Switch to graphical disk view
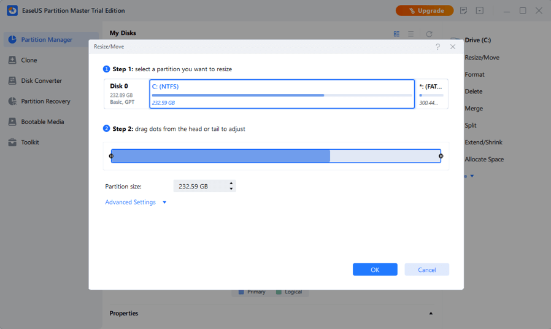Screen dimensions: 551x329 [x=396, y=34]
